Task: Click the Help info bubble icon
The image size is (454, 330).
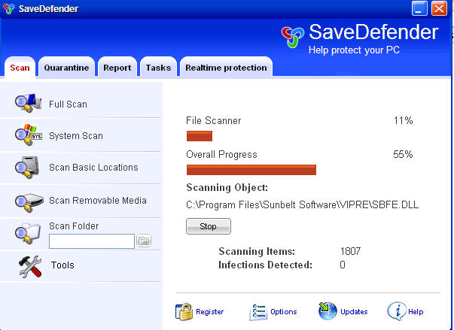Action: coord(396,311)
